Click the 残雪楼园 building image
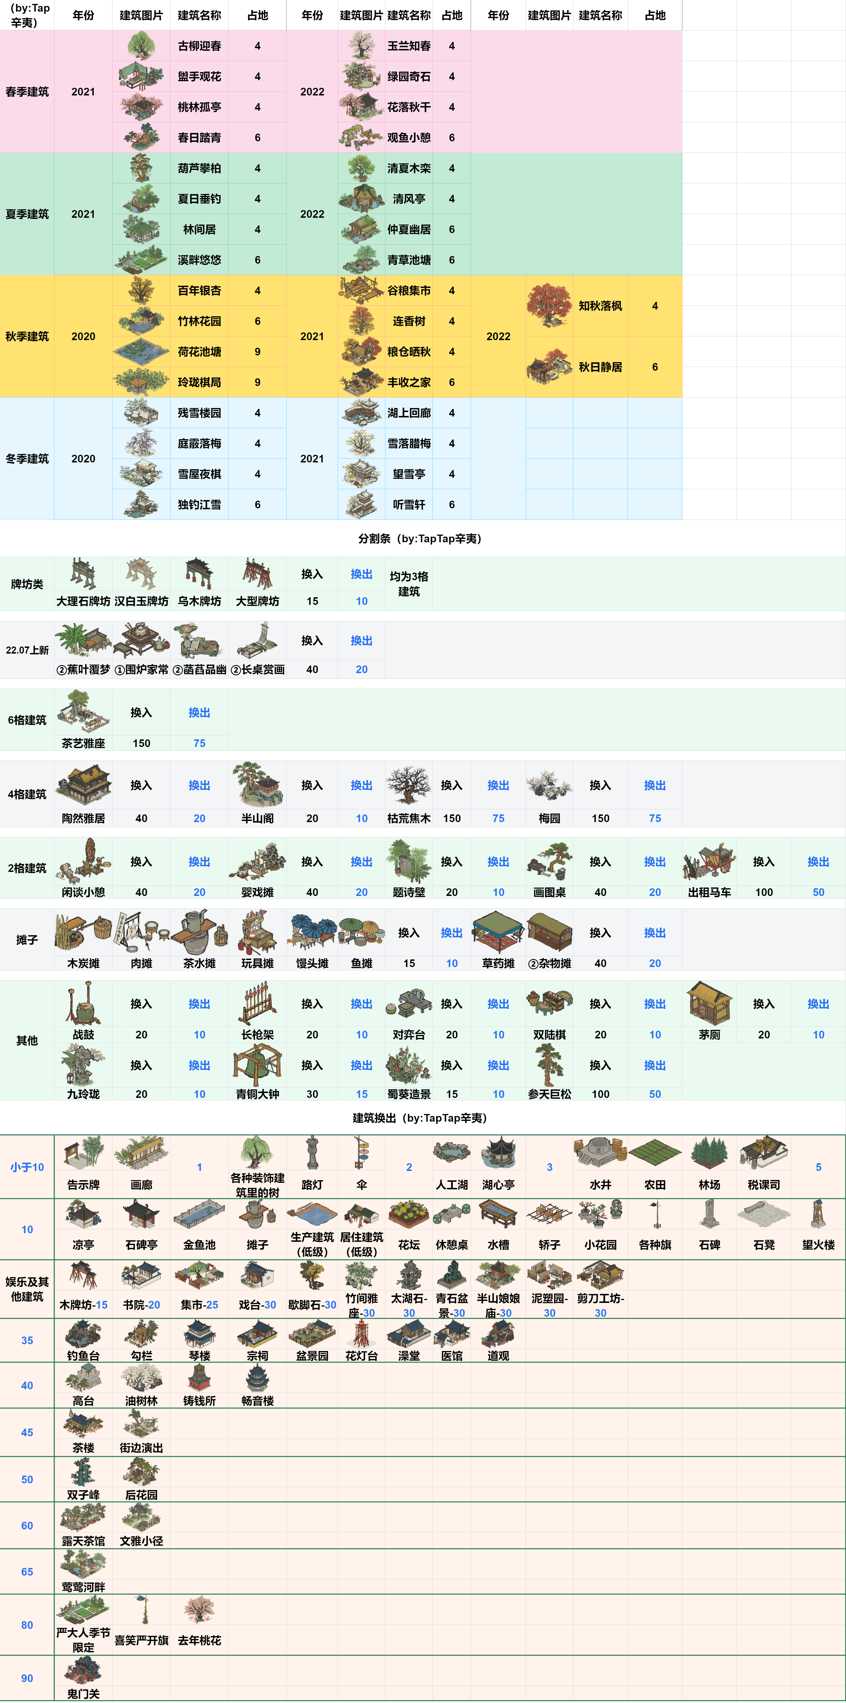846x1703 pixels. [x=141, y=413]
